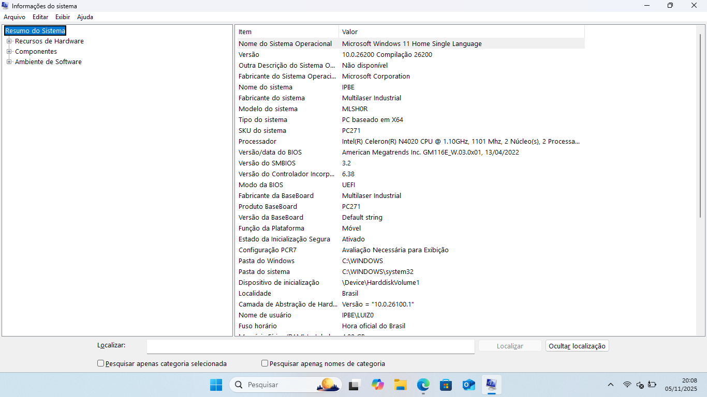Select Resumo do Sistema tree item
Image resolution: width=707 pixels, height=397 pixels.
35,30
